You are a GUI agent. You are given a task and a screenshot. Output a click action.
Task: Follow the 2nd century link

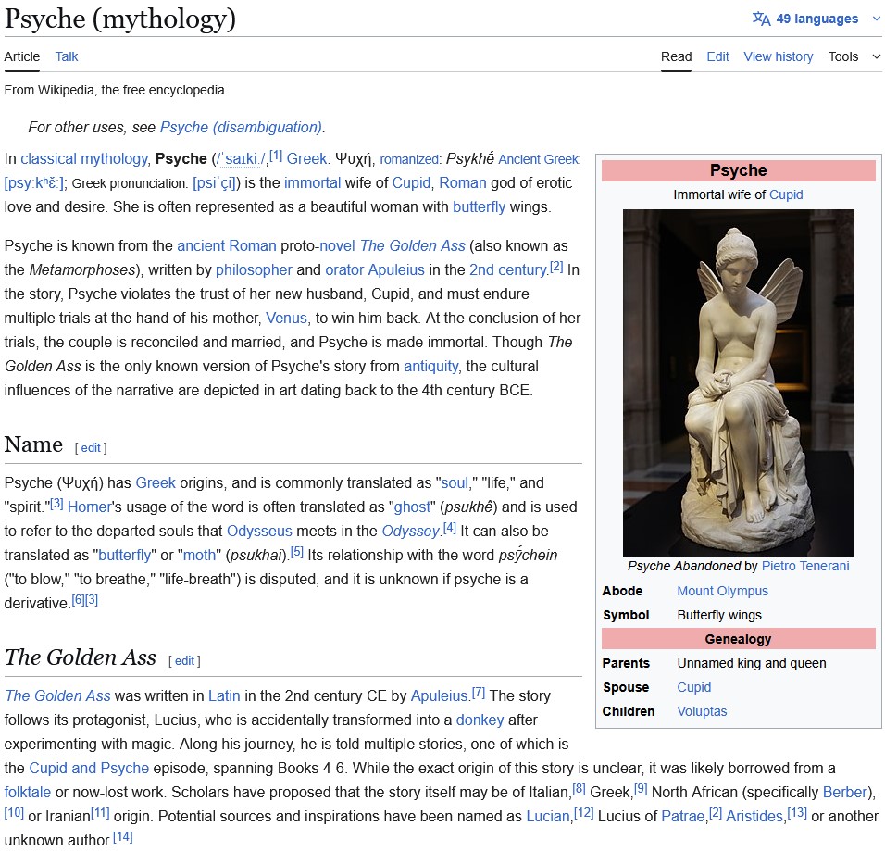[x=508, y=269]
